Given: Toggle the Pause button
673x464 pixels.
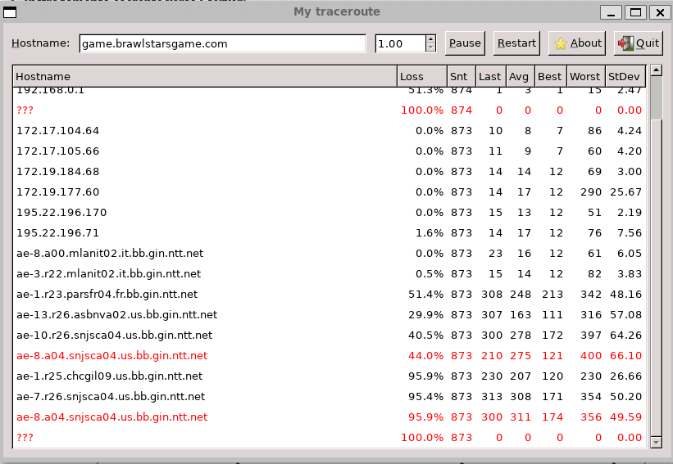Looking at the screenshot, I should [465, 43].
